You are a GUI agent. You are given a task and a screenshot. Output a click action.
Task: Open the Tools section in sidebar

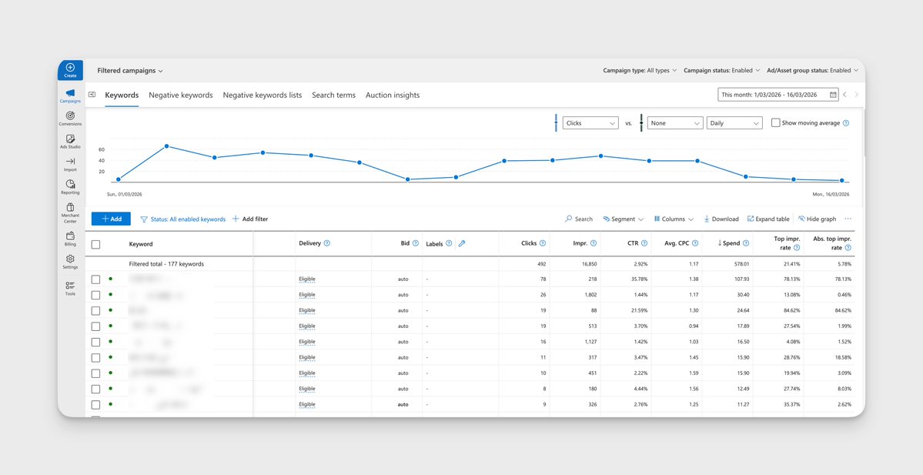[70, 286]
